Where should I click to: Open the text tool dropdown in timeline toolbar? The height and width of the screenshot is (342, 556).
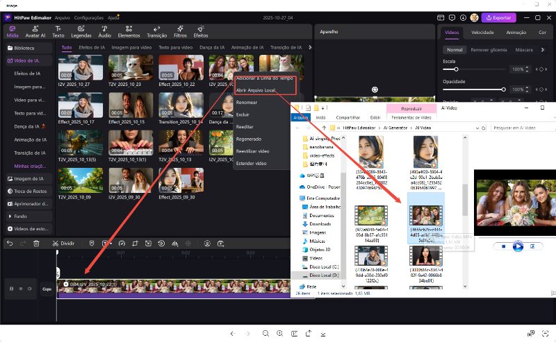click(111, 243)
